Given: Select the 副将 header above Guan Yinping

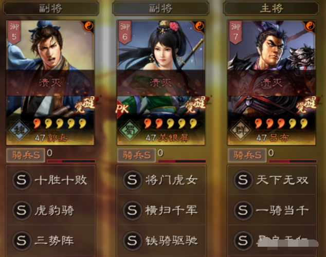Looking at the screenshot, I should (160, 9).
